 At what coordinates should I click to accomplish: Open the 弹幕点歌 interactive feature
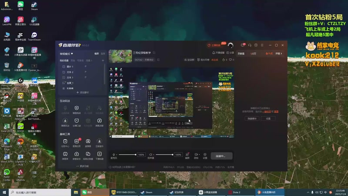[99, 122]
